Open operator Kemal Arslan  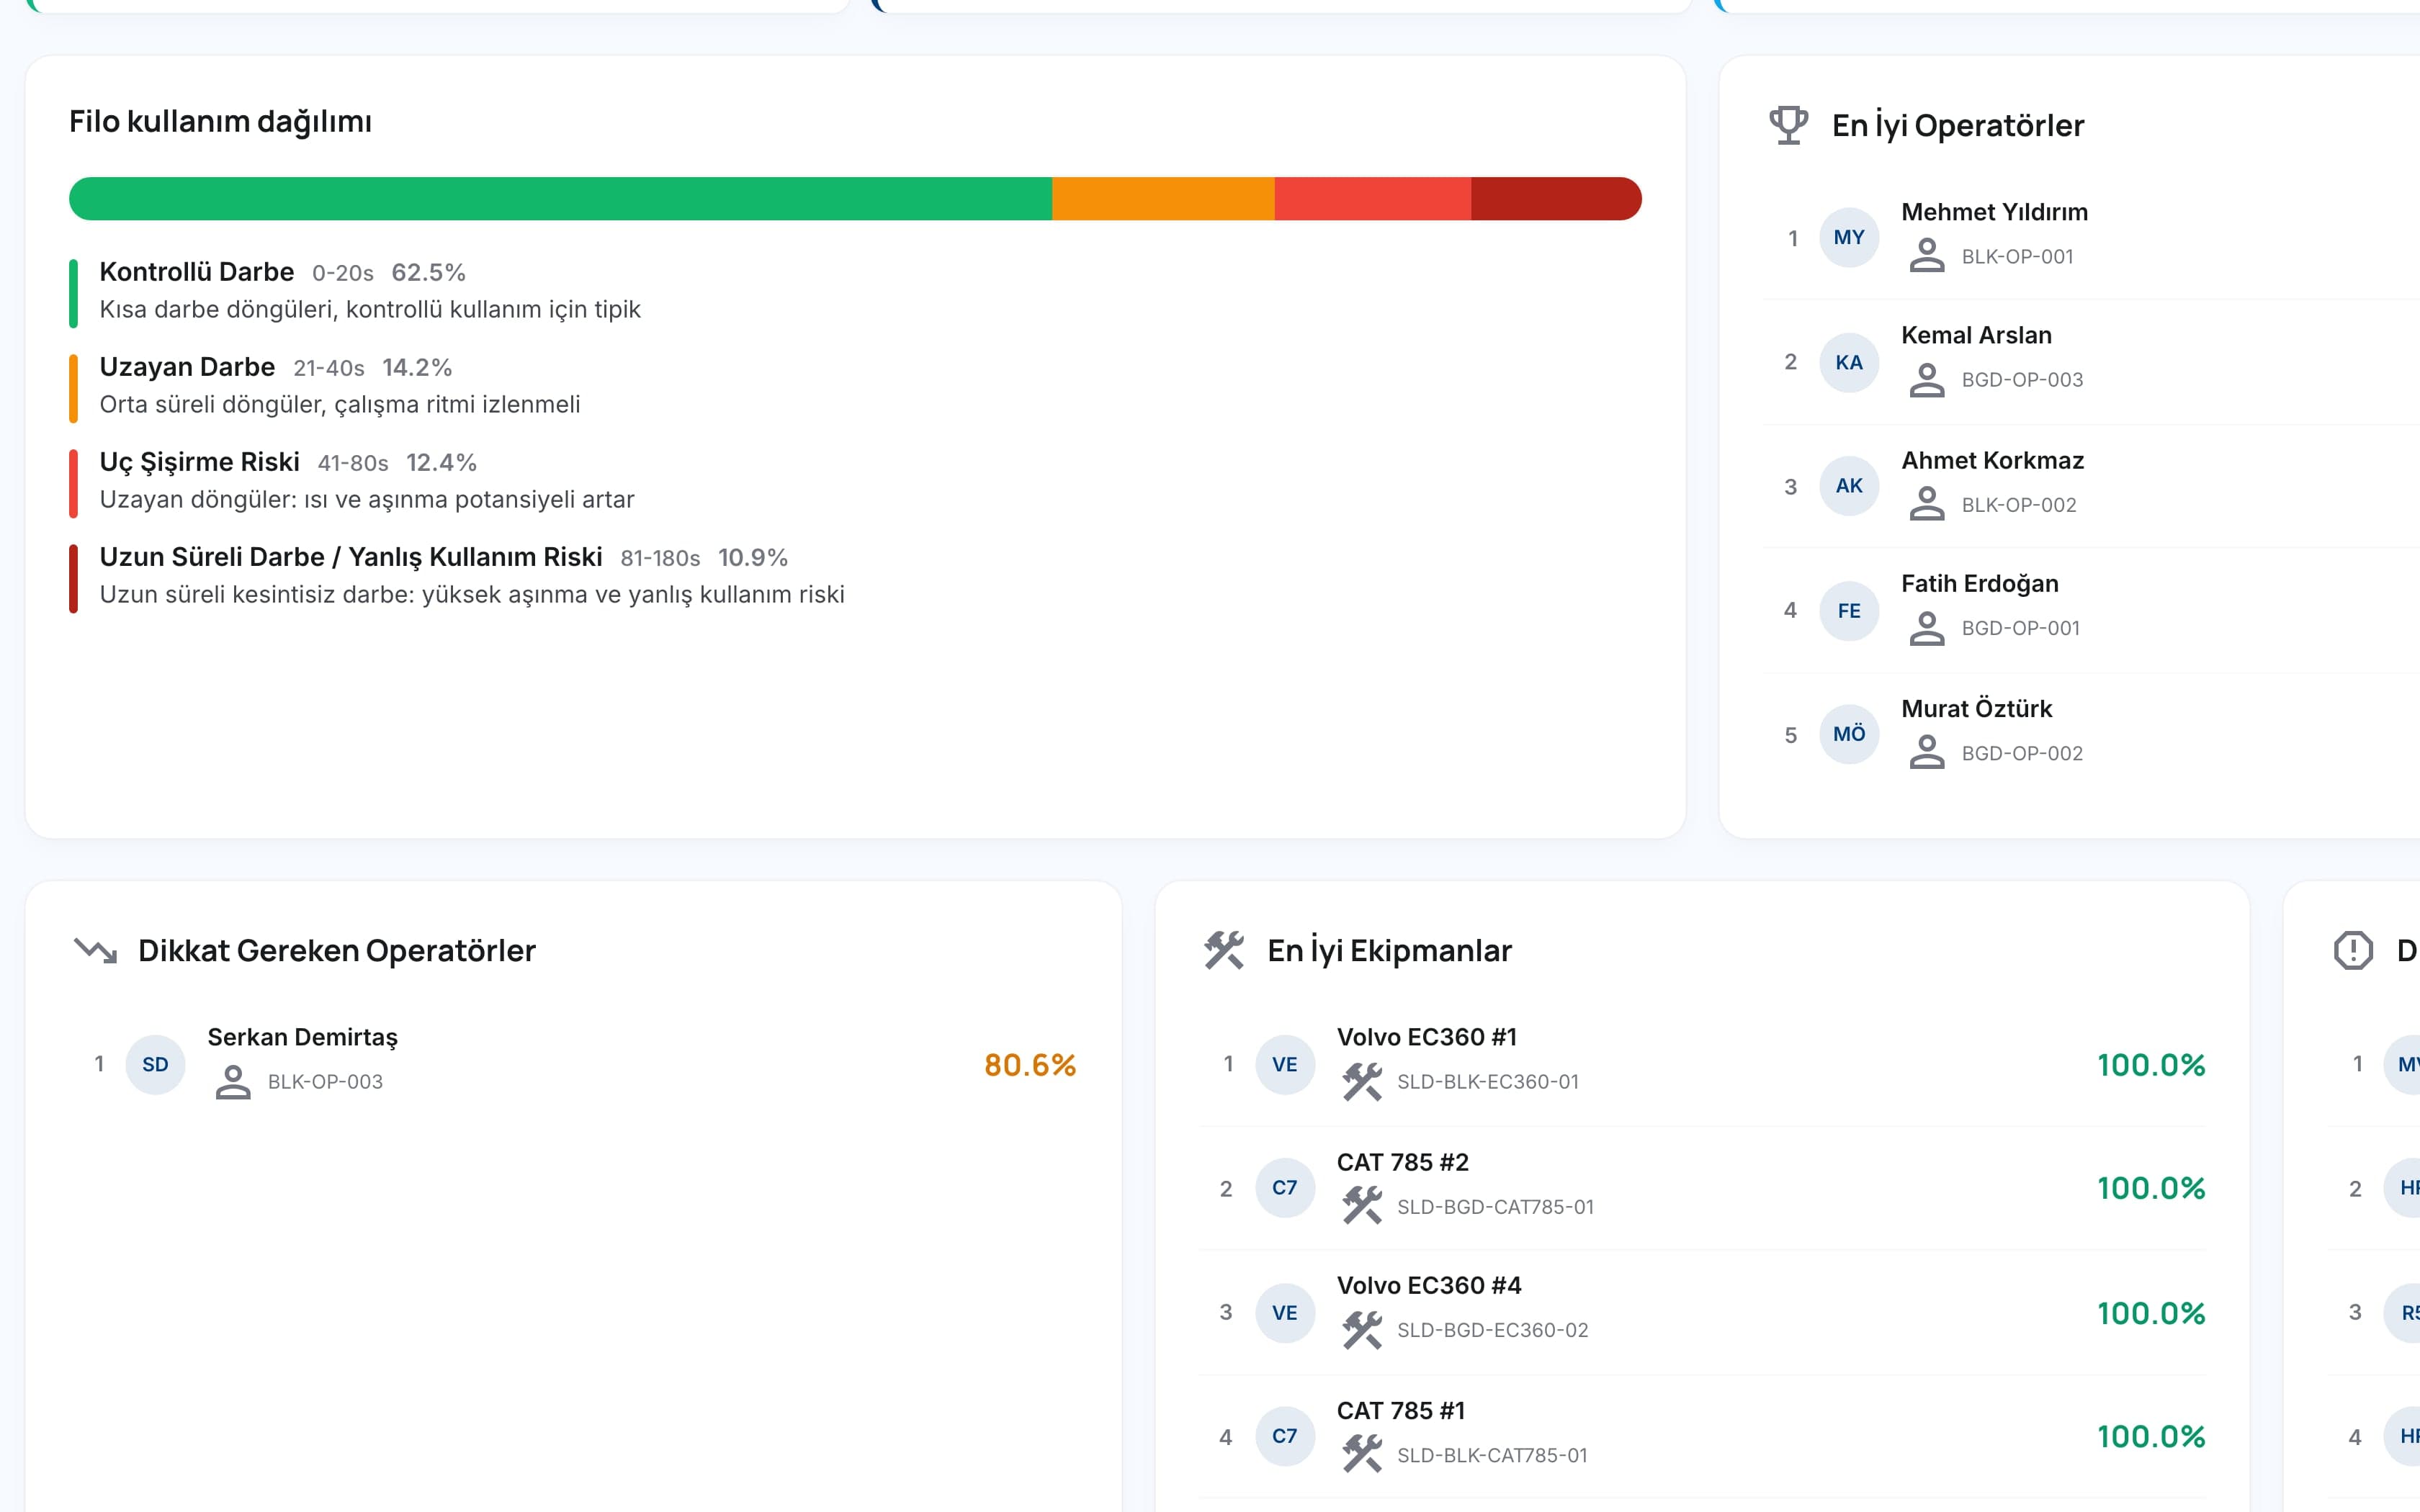(1976, 335)
